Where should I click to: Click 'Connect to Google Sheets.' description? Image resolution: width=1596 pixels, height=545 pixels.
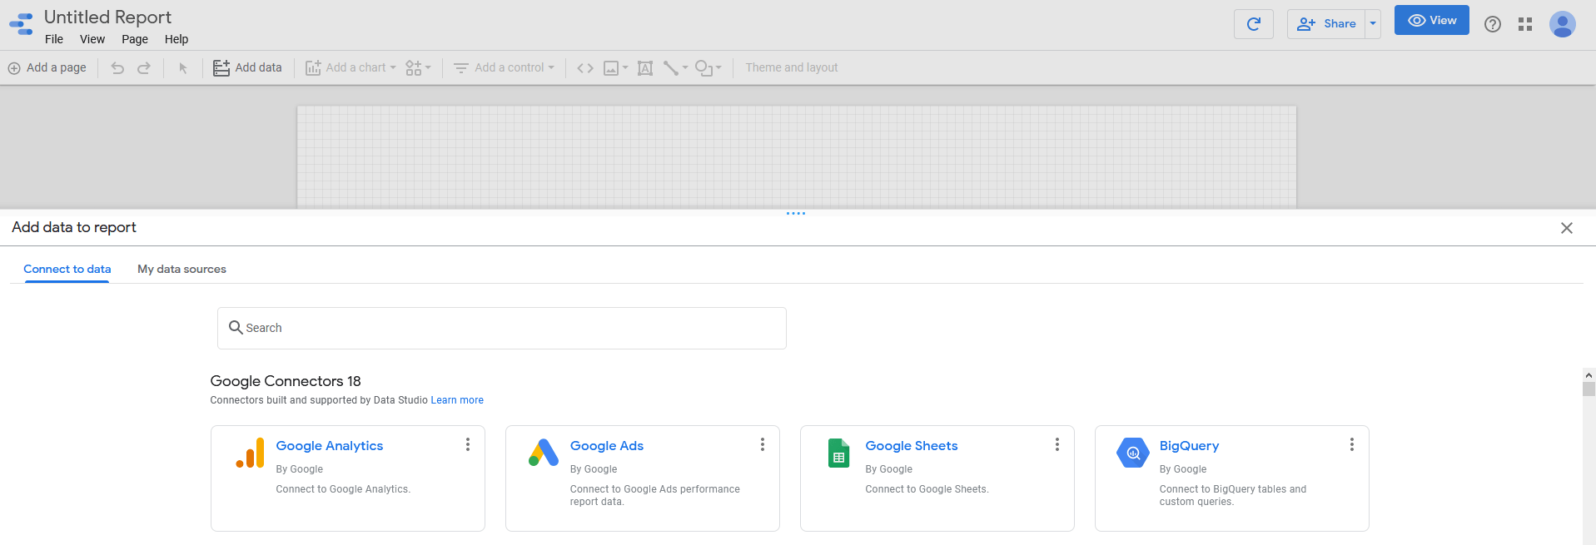click(x=927, y=489)
